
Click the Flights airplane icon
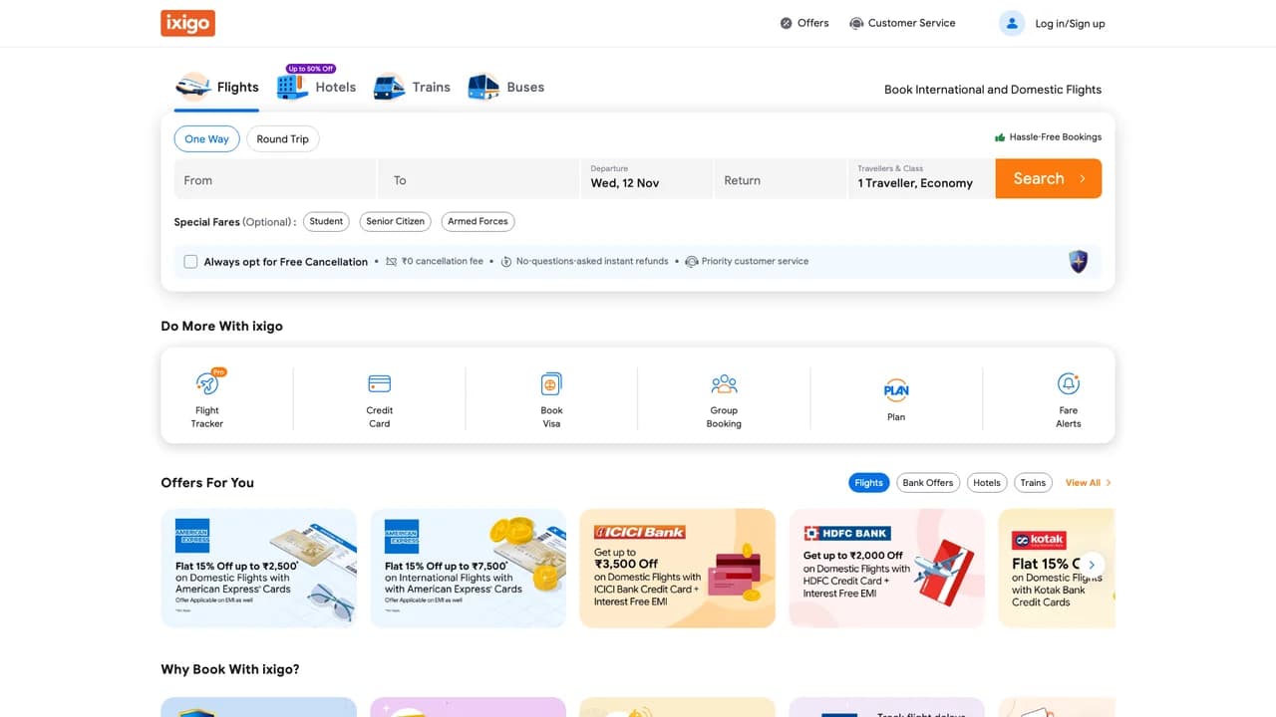pyautogui.click(x=192, y=87)
